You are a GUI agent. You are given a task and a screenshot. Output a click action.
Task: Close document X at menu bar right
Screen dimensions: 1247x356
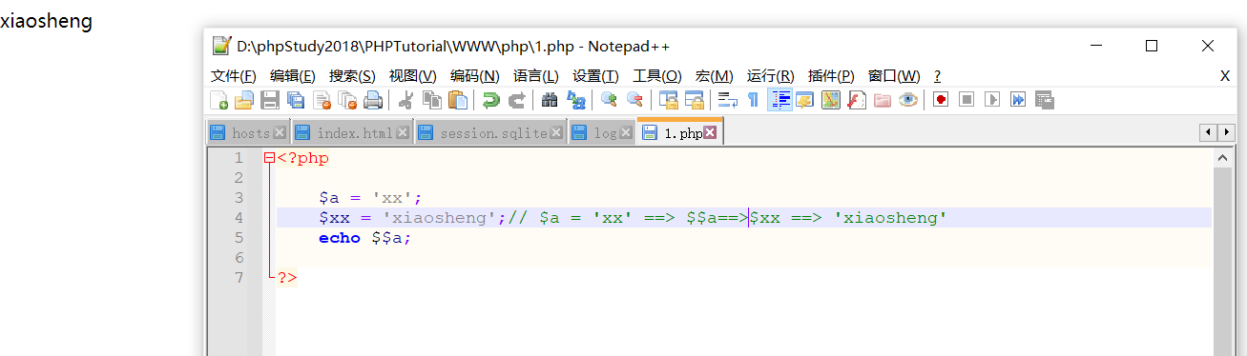tap(1225, 76)
